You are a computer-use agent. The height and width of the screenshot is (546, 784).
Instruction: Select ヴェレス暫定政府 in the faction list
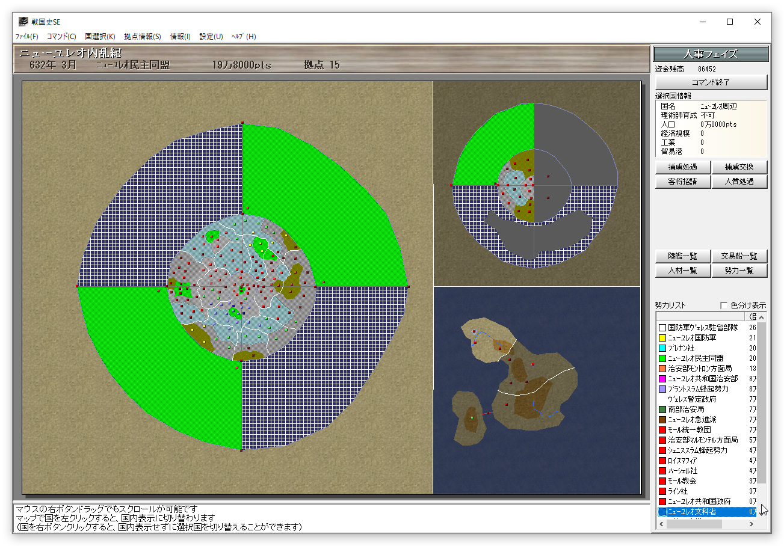[692, 399]
